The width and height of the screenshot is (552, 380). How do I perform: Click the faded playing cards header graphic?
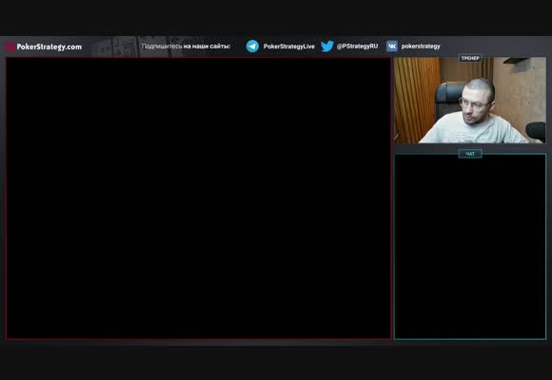148,47
